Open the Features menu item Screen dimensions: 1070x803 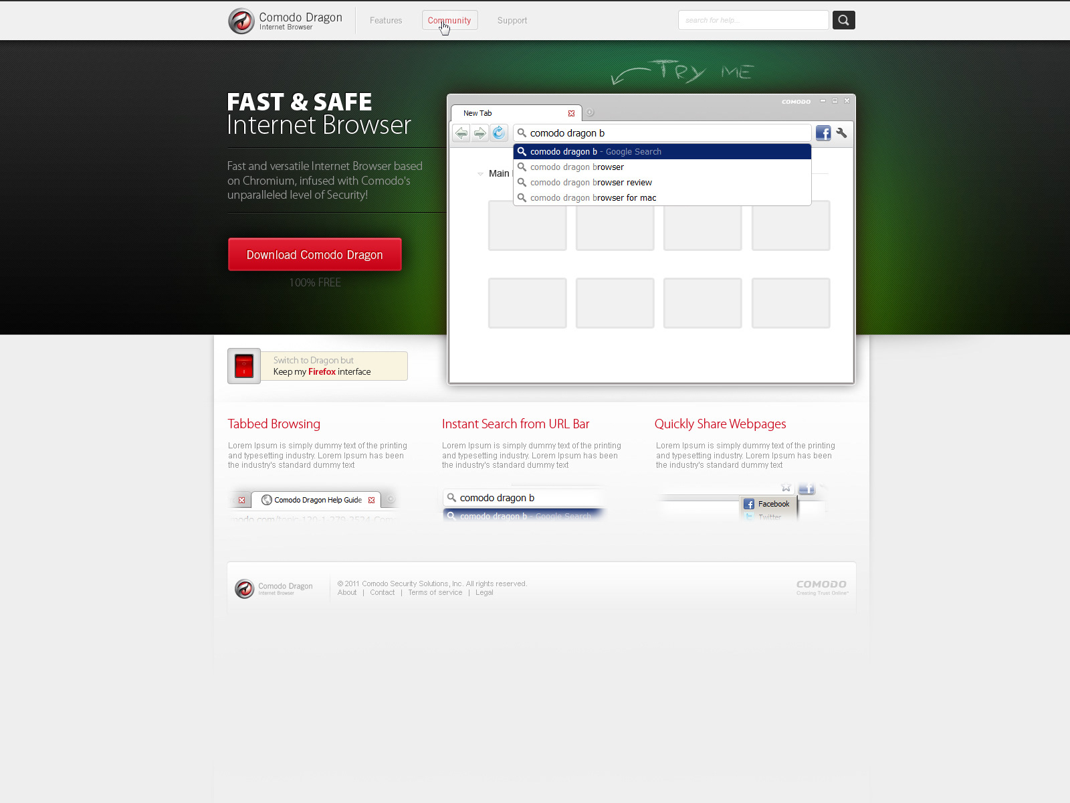[x=386, y=21]
